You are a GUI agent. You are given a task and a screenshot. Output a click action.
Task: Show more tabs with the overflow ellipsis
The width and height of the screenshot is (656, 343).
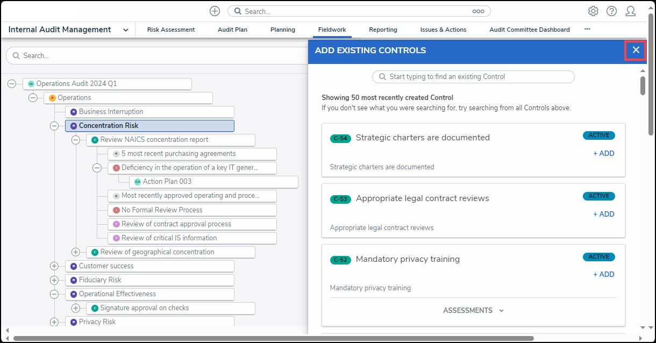587,30
